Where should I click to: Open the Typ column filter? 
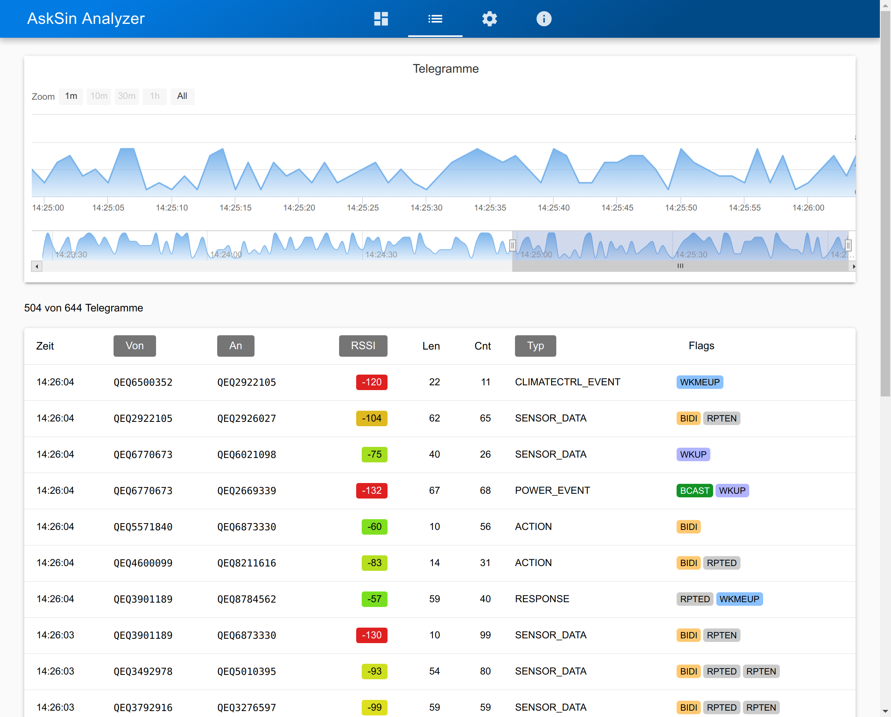coord(536,346)
